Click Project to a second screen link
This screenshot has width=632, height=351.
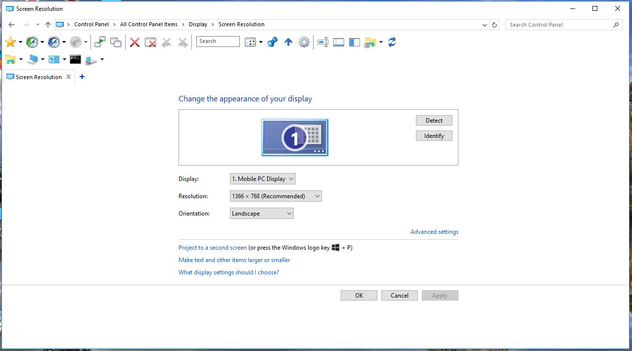212,247
